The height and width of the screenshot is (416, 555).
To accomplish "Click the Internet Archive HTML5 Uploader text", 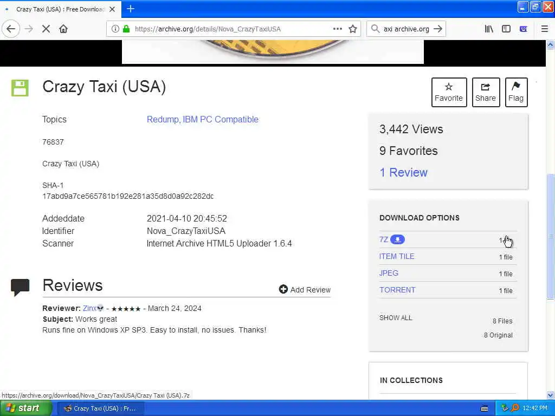I will point(219,244).
